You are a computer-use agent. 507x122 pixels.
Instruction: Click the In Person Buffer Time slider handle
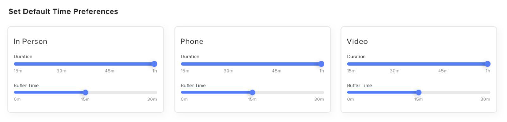(85, 93)
